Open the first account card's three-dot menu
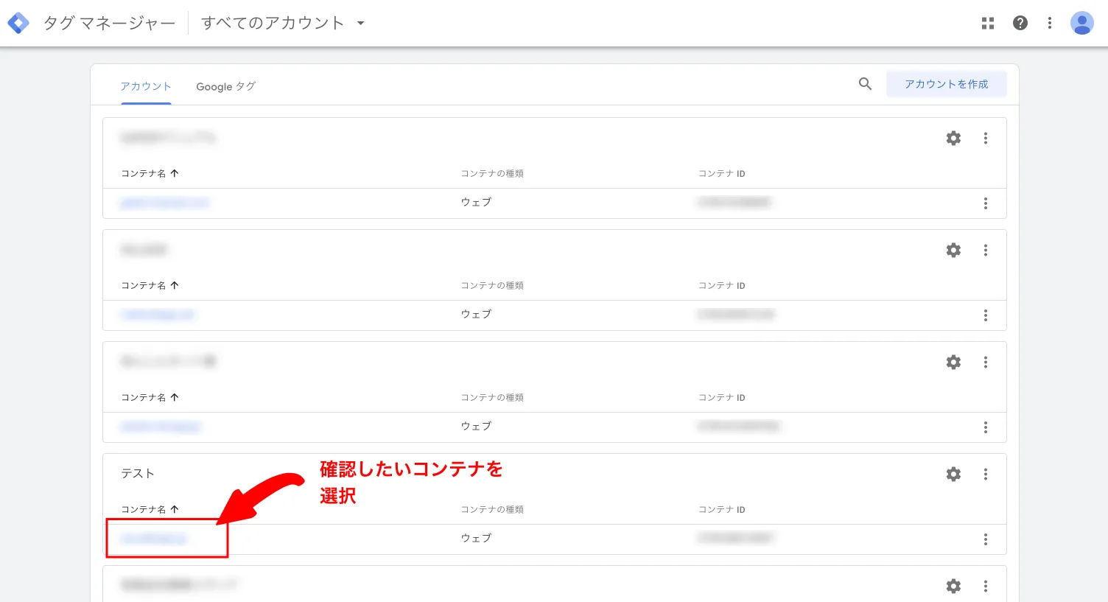The width and height of the screenshot is (1108, 602). pyautogui.click(x=986, y=138)
